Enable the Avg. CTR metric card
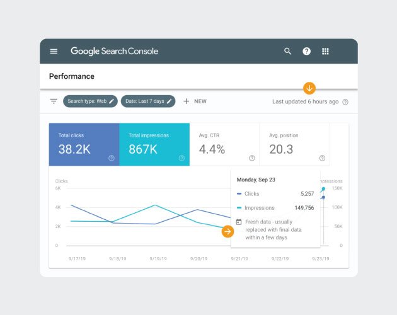Screen dimensions: 397x315 224,145
